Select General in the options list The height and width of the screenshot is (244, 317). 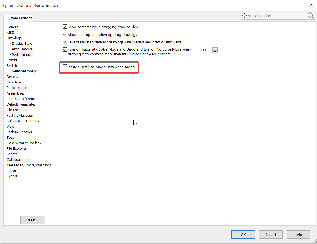[13, 27]
